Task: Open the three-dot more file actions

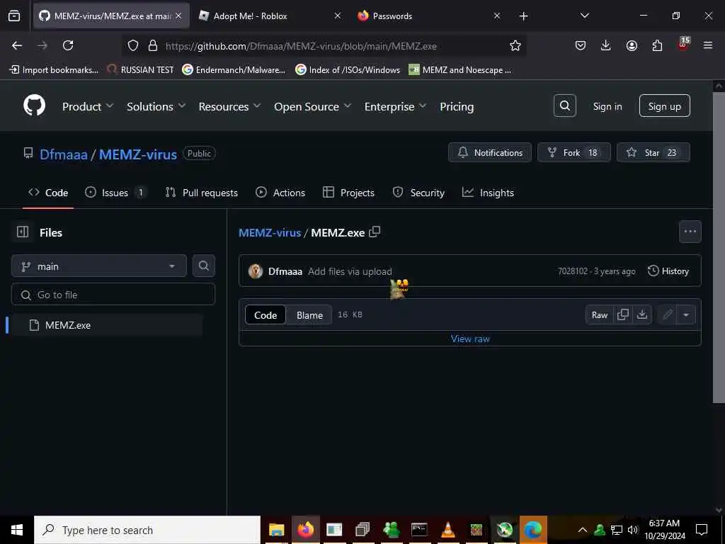Action: coord(690,232)
